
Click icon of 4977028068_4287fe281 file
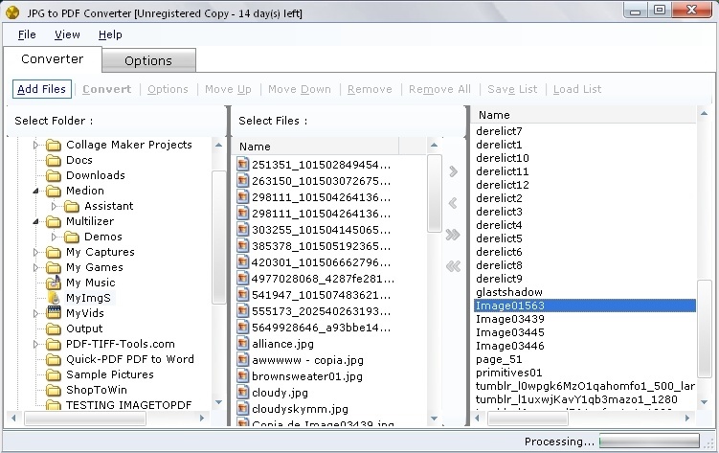pyautogui.click(x=242, y=279)
